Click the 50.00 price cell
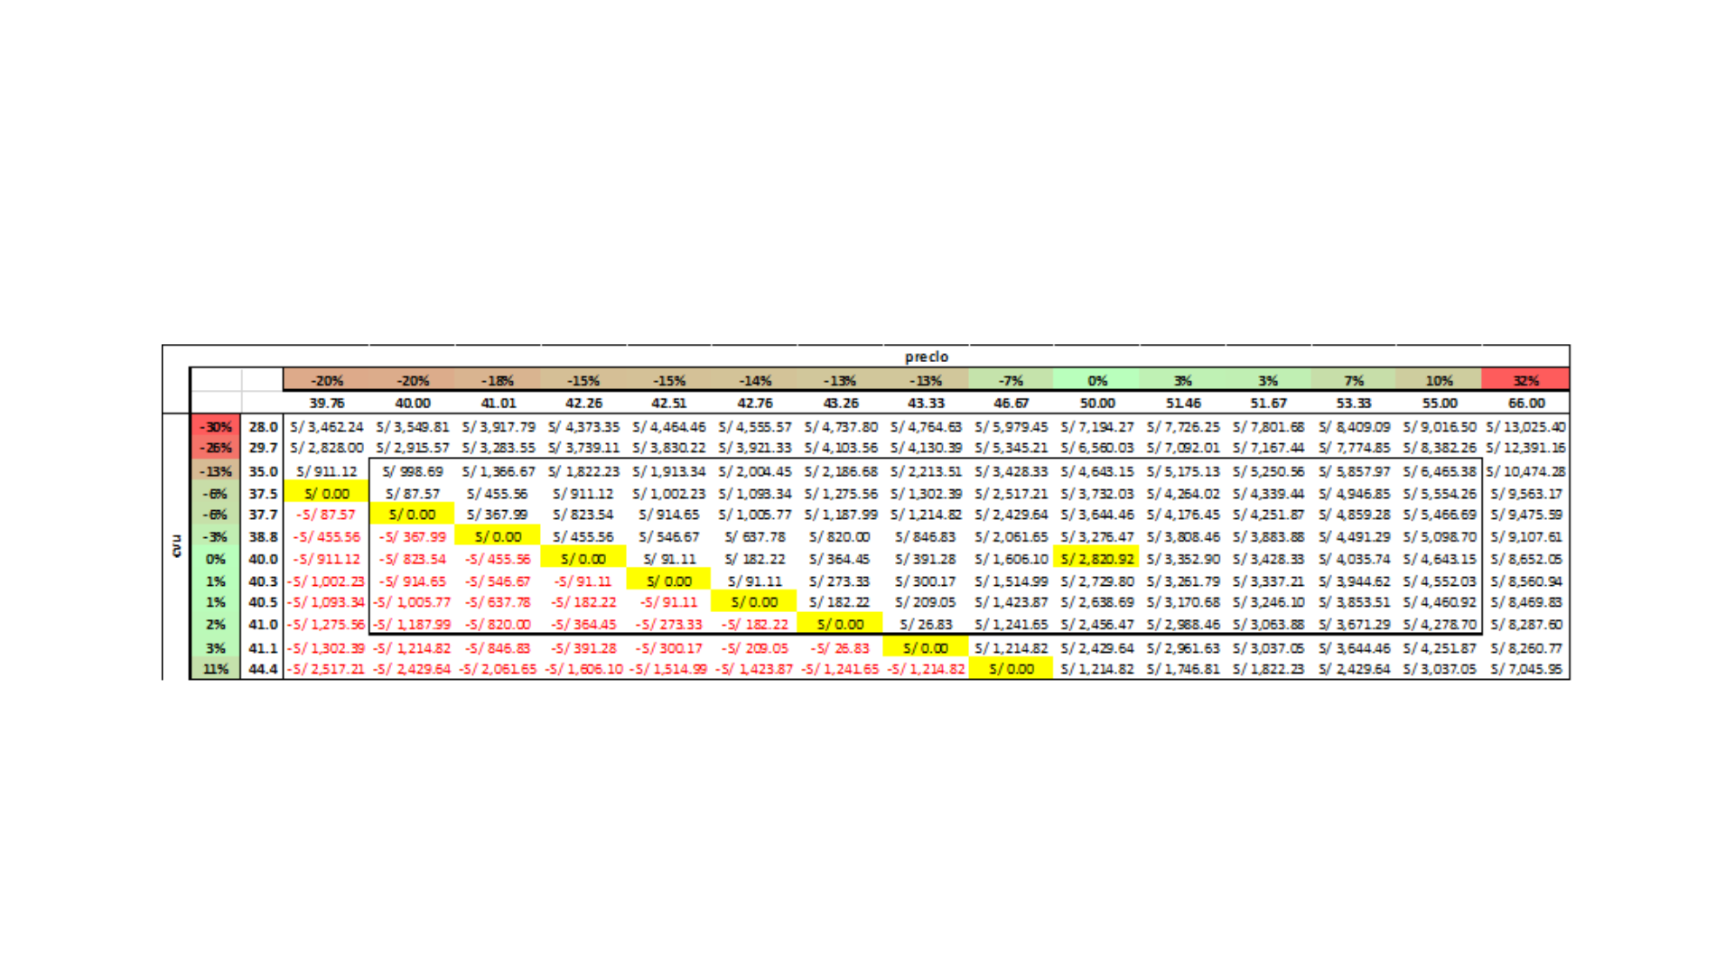The width and height of the screenshot is (1734, 975). pyautogui.click(x=1096, y=403)
